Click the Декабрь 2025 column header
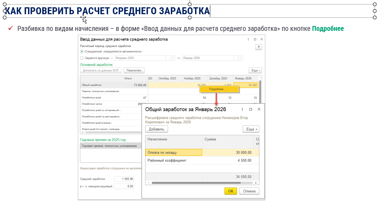The width and height of the screenshot is (387, 202). pyautogui.click(x=220, y=79)
